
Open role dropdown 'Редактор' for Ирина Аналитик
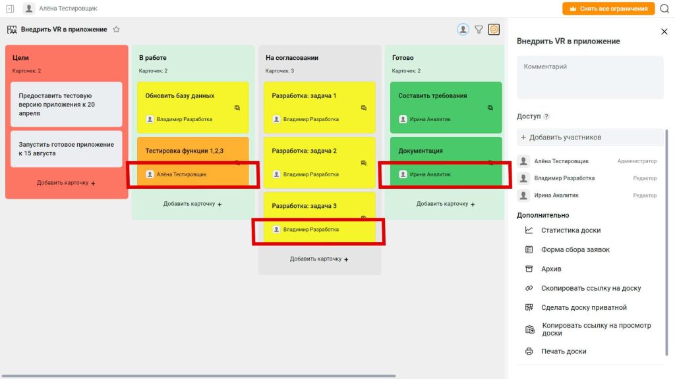[645, 195]
